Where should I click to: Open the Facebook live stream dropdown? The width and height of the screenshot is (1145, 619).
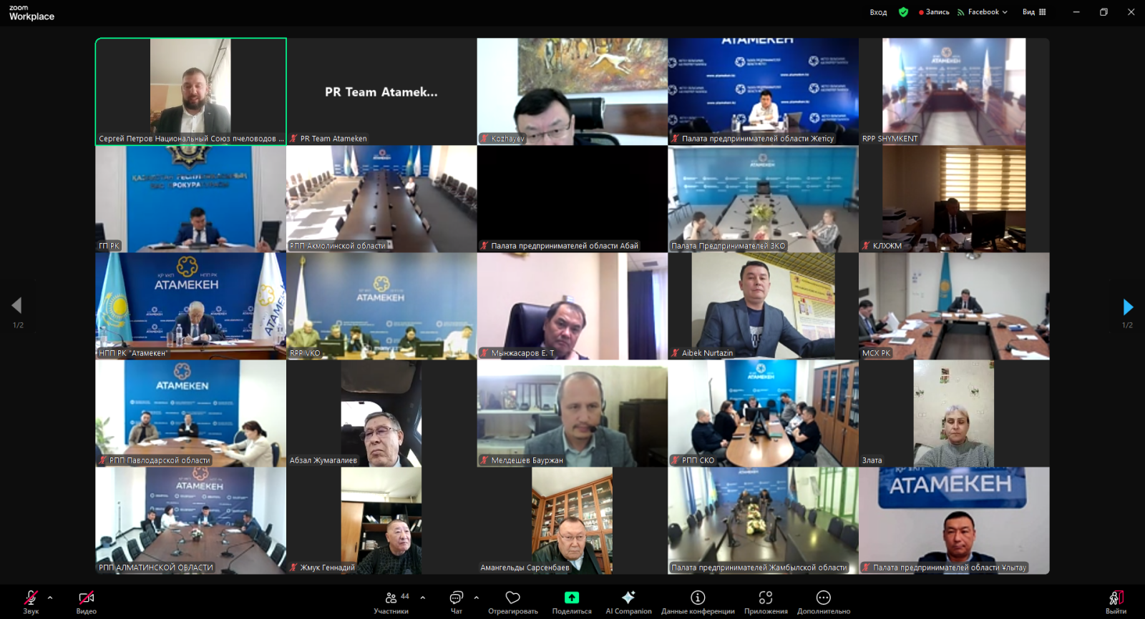(x=982, y=12)
